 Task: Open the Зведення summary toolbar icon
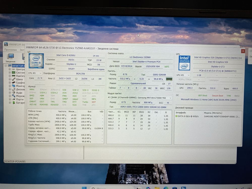(10, 58)
